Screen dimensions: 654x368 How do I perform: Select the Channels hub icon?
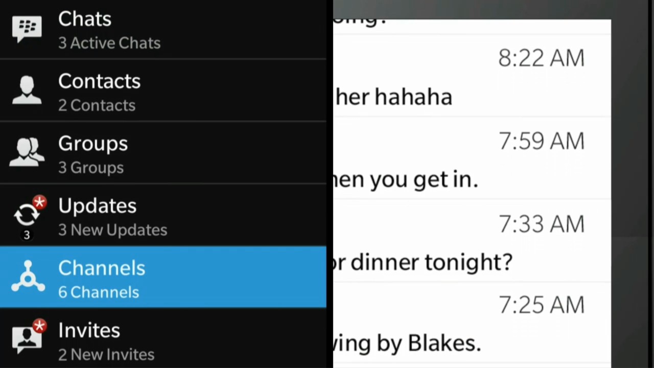click(x=28, y=277)
